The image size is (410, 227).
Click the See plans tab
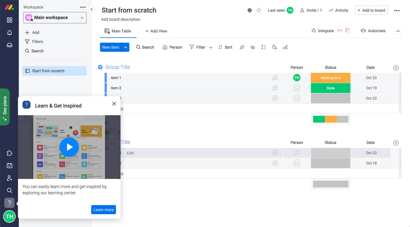5,107
